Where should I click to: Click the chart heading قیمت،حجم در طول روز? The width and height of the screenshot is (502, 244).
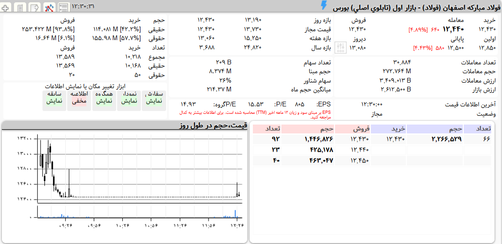pos(213,125)
